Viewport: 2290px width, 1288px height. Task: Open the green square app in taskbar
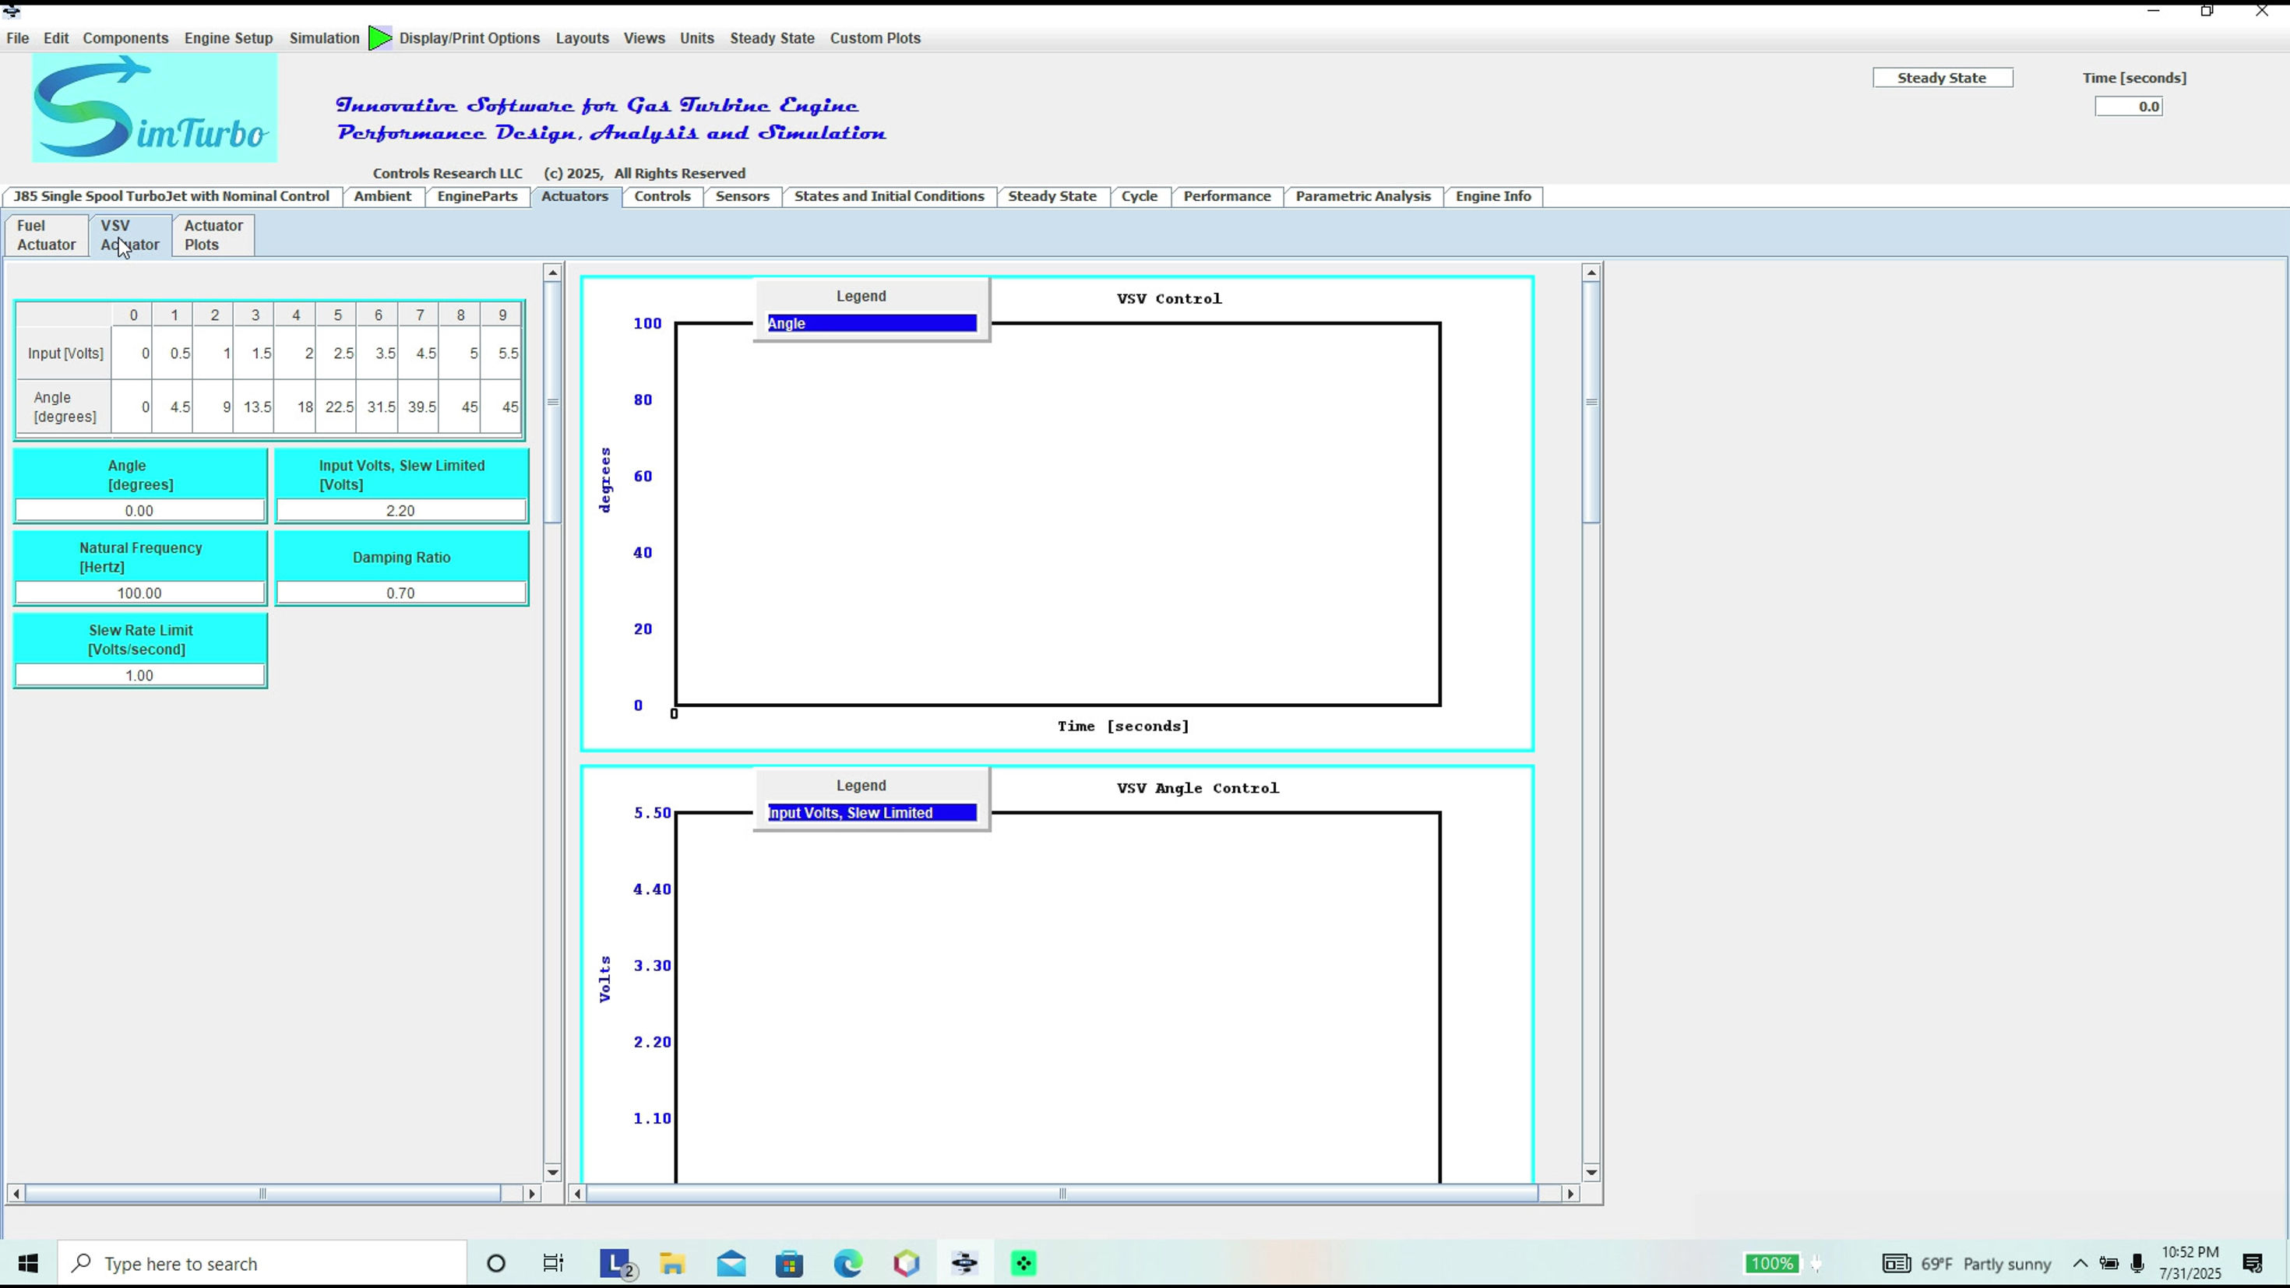point(1023,1263)
